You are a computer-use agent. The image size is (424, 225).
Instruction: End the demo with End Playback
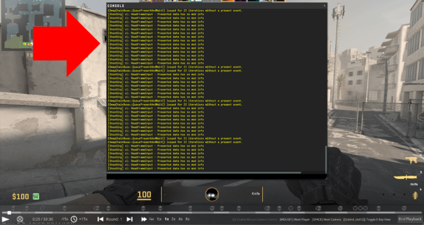tap(410, 219)
